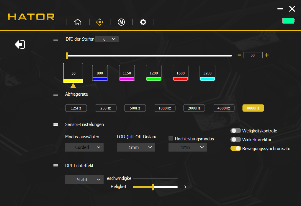Click the cyan swatch of 3200 DPI stage
Viewport: 301px width, 206px height.
click(x=207, y=79)
